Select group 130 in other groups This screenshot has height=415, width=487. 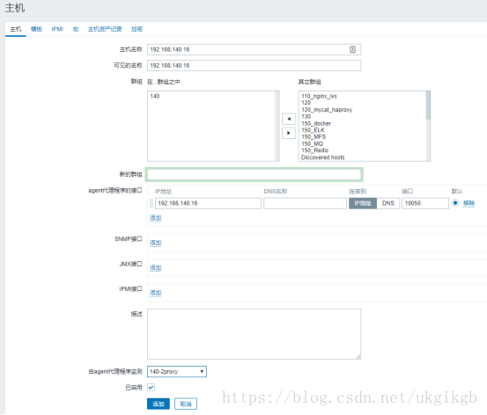(x=306, y=117)
